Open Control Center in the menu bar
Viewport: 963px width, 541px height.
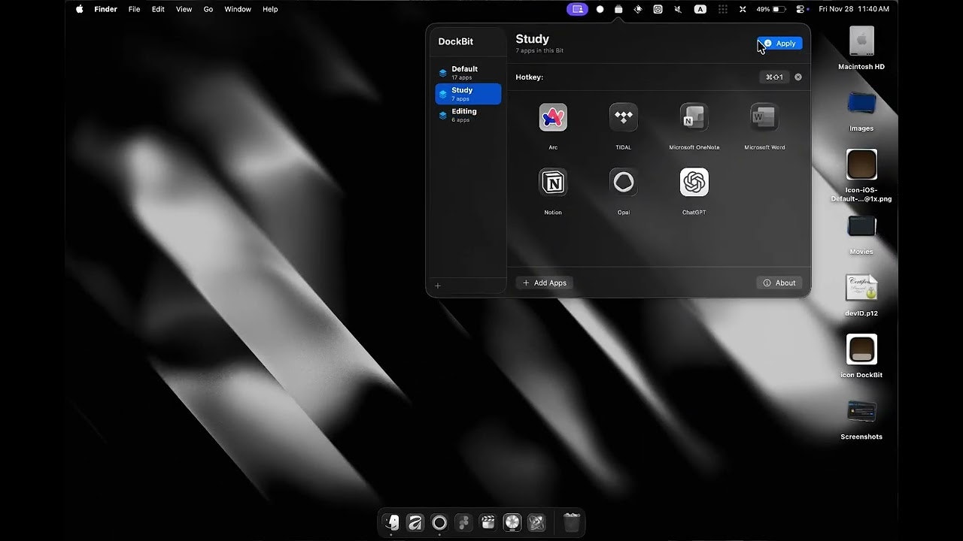800,9
